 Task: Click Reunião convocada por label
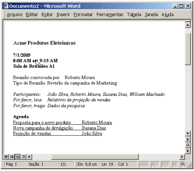37,78
